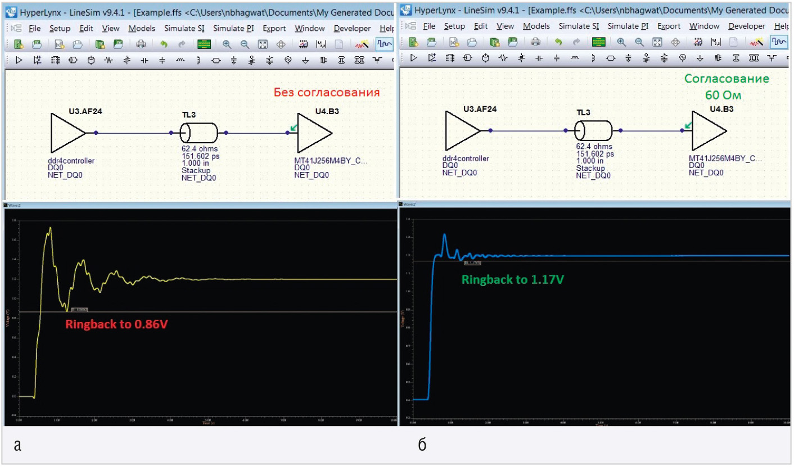Open the Developer menu in the right window
794x467 pixels.
click(x=747, y=26)
